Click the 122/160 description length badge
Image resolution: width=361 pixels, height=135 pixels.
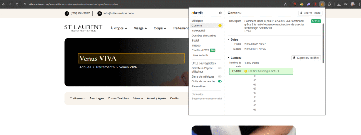pos(316,21)
